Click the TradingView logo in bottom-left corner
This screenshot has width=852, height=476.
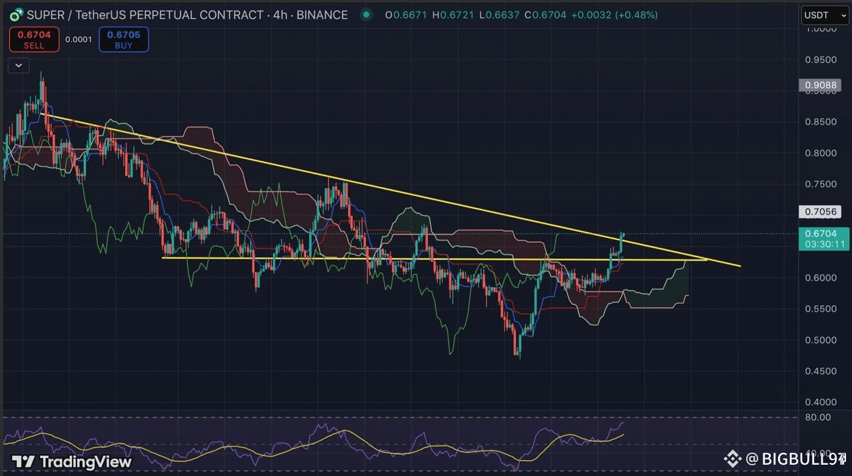click(70, 461)
